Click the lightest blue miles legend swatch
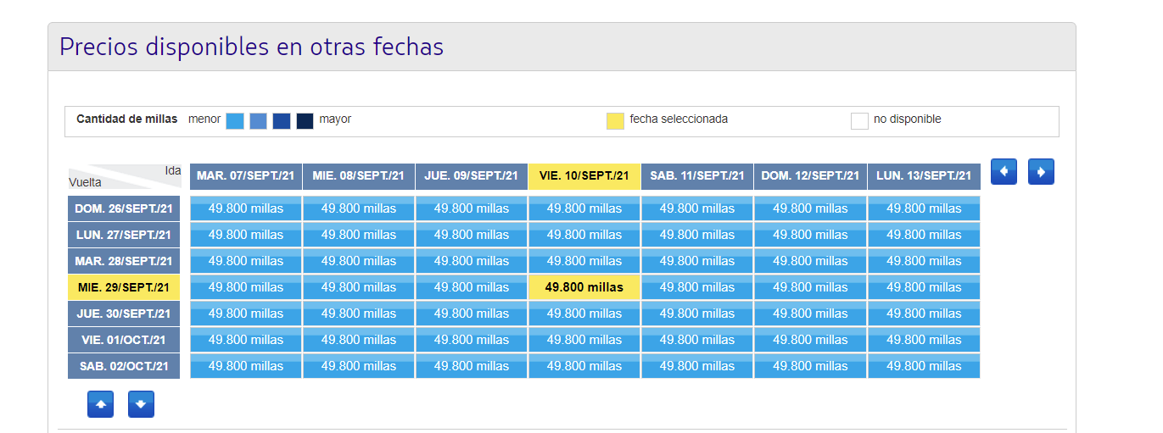Image resolution: width=1163 pixels, height=433 pixels. 235,120
